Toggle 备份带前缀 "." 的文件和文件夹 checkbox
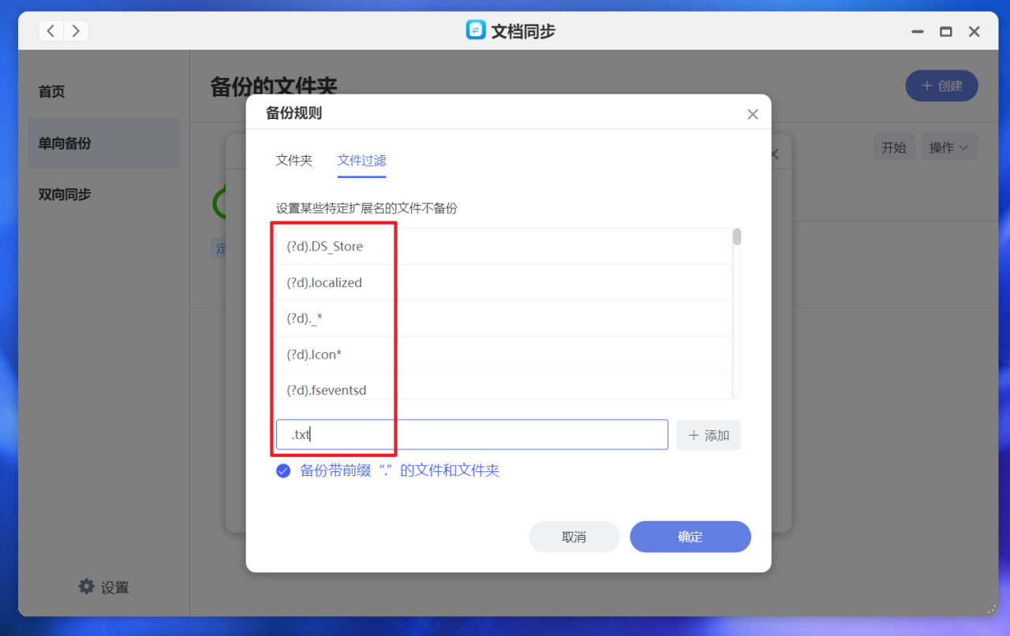1010x636 pixels. click(x=283, y=471)
